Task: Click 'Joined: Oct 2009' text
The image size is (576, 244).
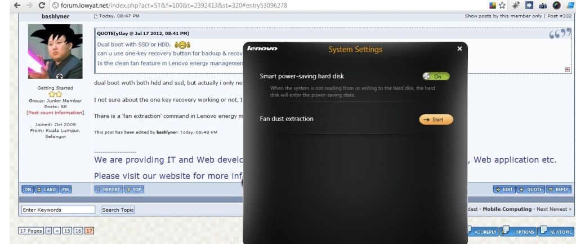Action: [55, 125]
